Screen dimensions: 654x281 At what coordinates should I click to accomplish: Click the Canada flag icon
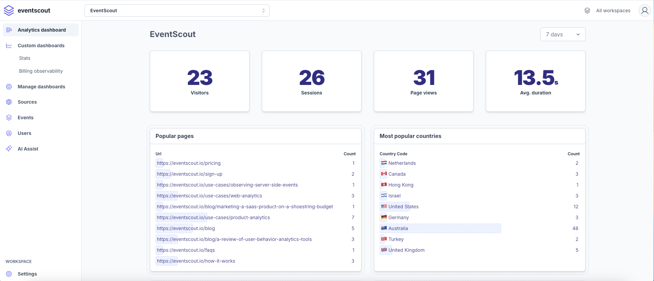point(384,174)
